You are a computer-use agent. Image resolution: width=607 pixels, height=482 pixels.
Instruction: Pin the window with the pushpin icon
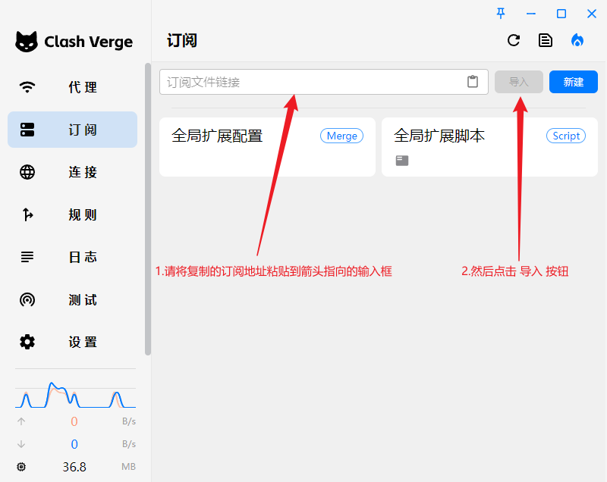point(501,14)
